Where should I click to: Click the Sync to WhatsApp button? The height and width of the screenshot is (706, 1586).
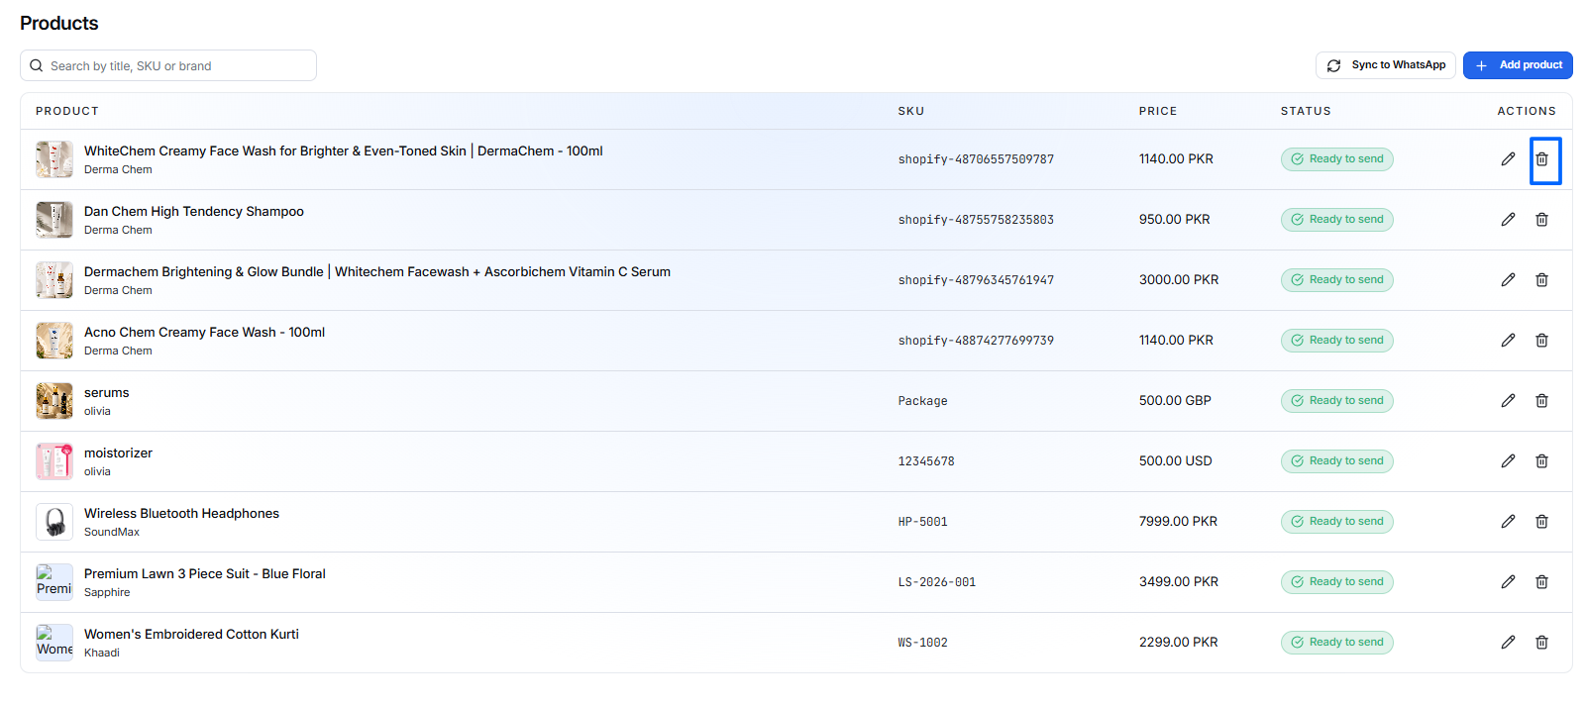(1386, 65)
